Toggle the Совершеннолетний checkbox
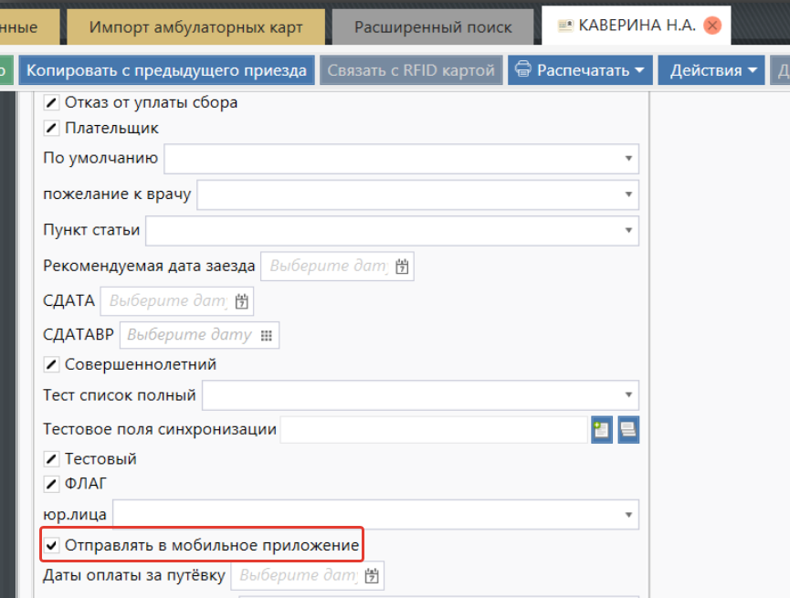The height and width of the screenshot is (598, 790). point(52,365)
